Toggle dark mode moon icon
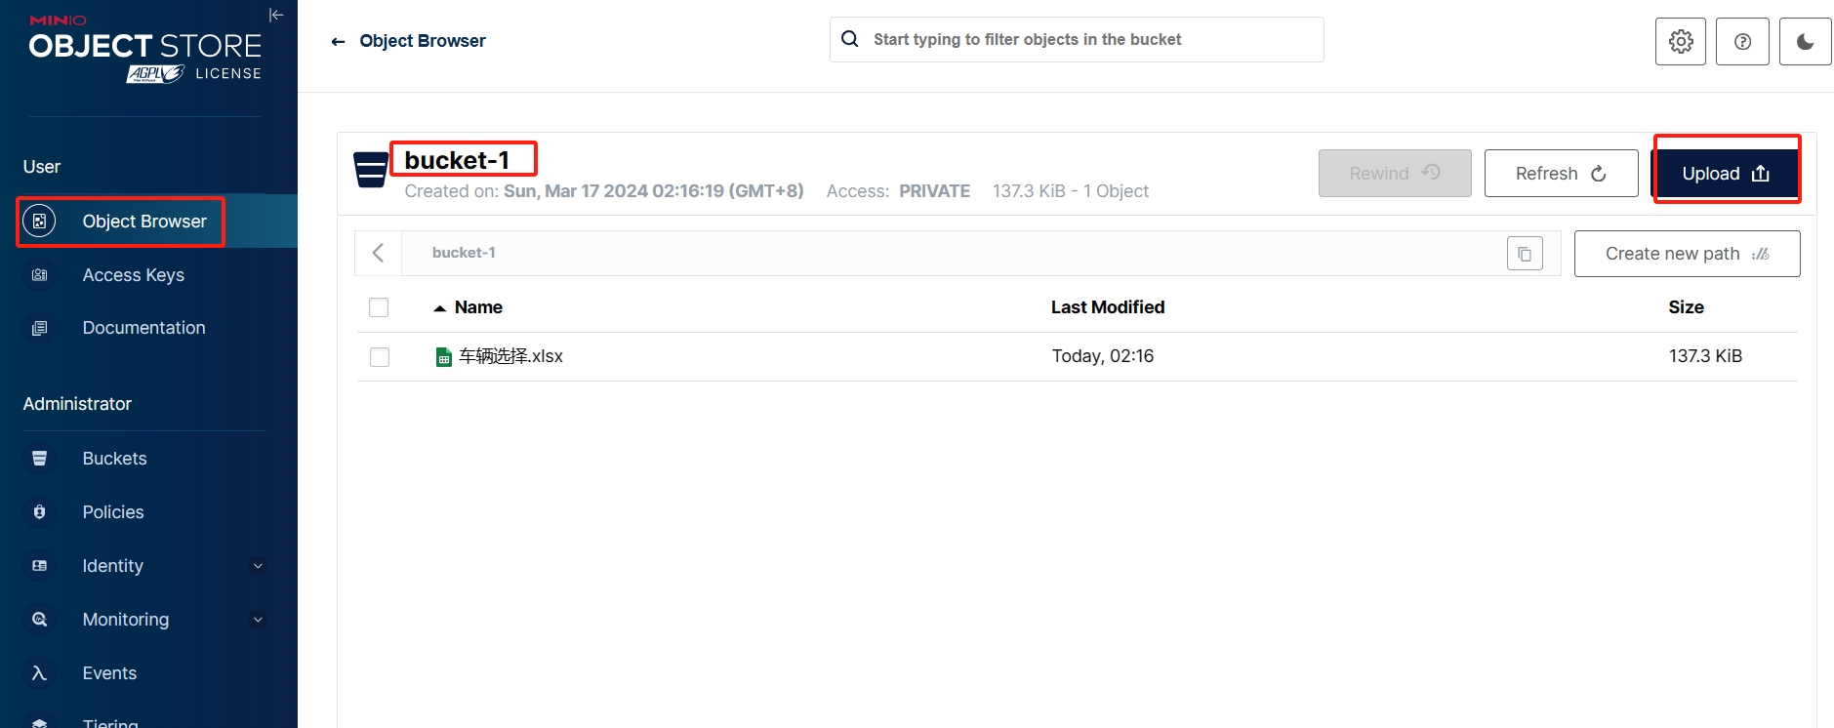1834x728 pixels. 1805,41
